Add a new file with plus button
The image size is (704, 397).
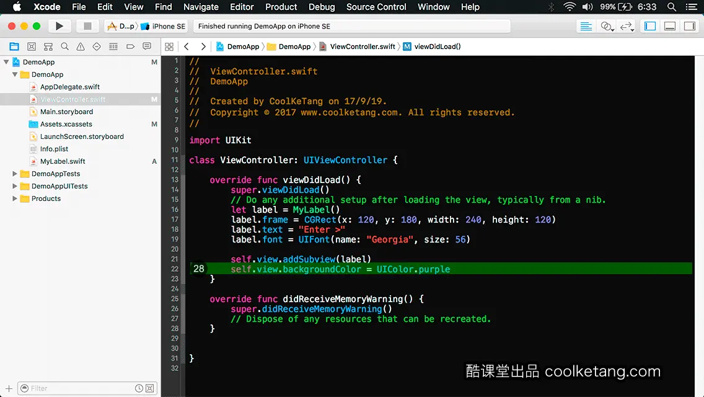click(x=9, y=388)
